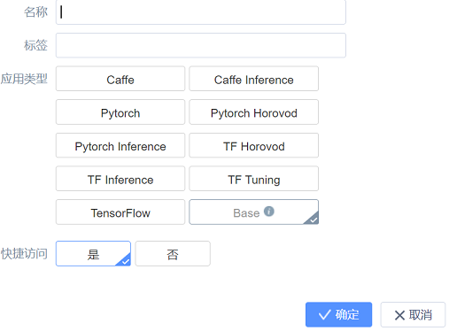Click the selected checkmark corner on Base
Screen dimensions: 449x331
[x=313, y=219]
